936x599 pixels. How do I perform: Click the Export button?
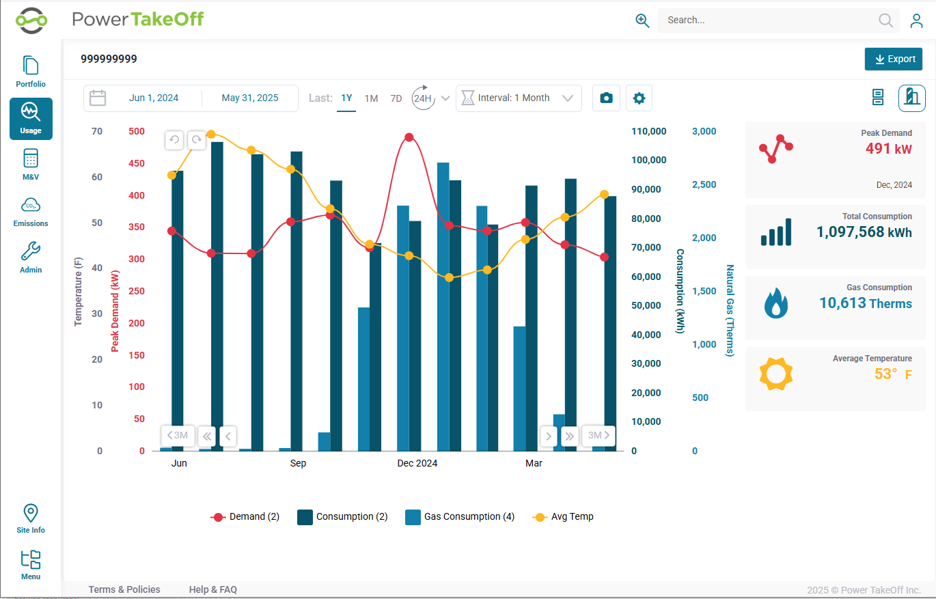[x=894, y=59]
